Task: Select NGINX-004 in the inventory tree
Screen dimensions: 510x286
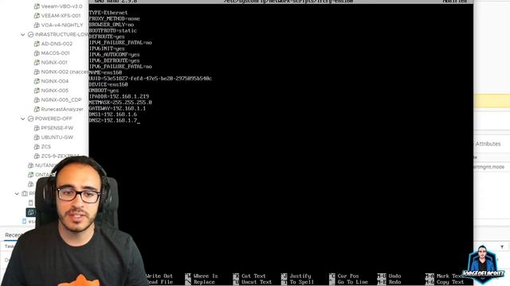Action: pos(55,81)
